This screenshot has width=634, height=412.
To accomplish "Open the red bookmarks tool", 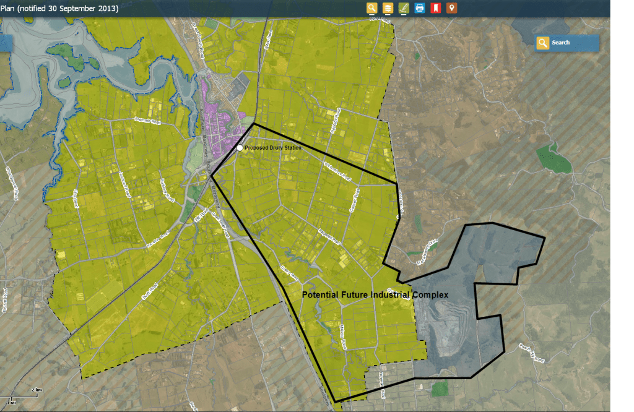I will 436,8.
